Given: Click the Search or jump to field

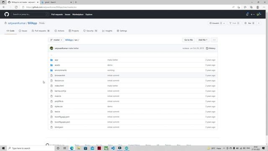Looking at the screenshot, I should (30, 14).
